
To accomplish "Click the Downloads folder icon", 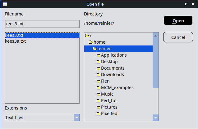I will (98, 75).
